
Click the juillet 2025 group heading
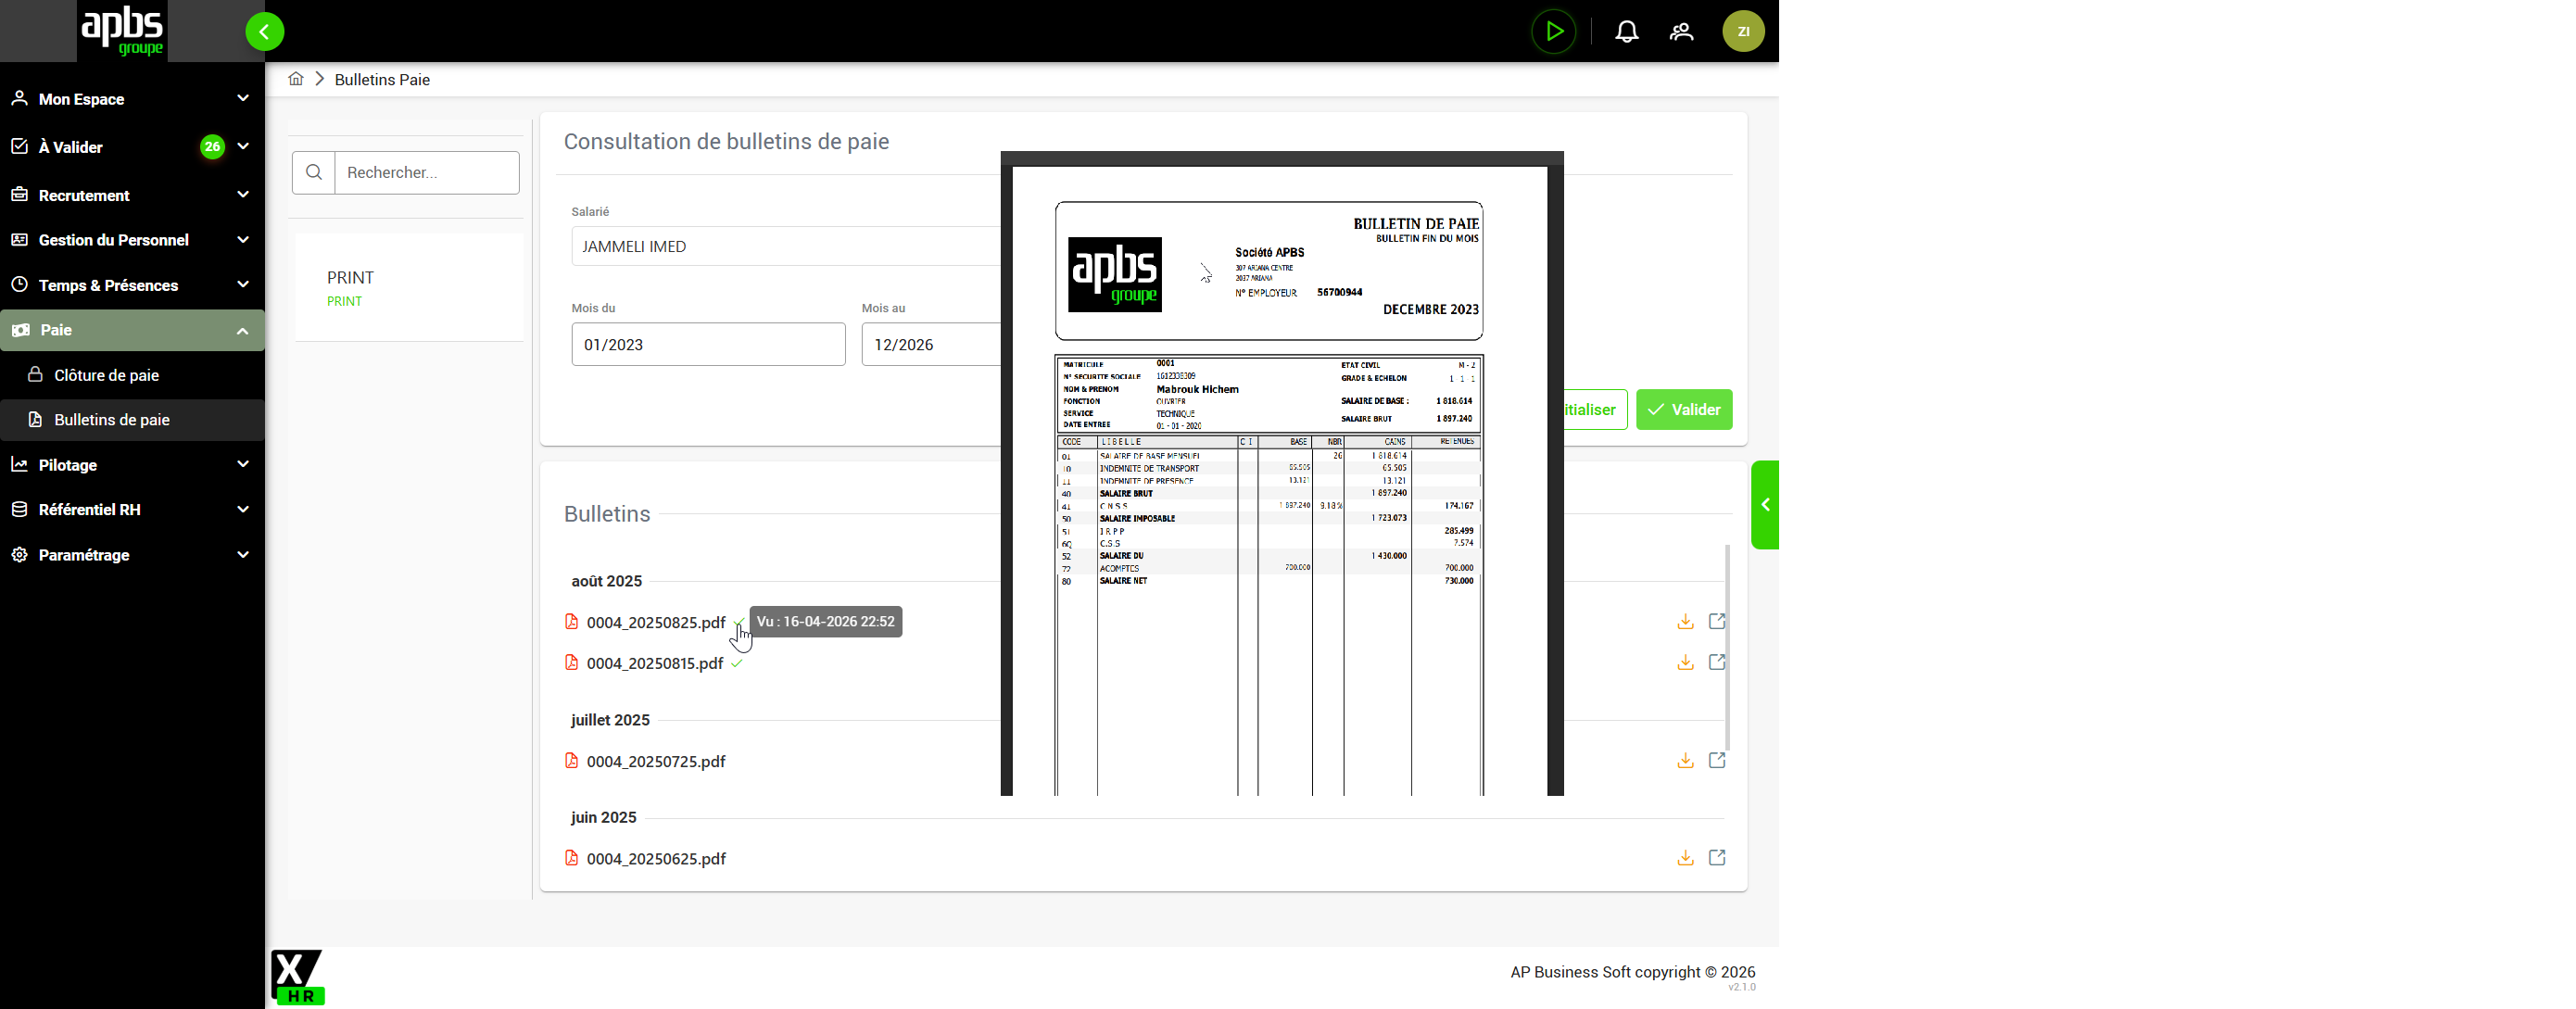coord(610,720)
